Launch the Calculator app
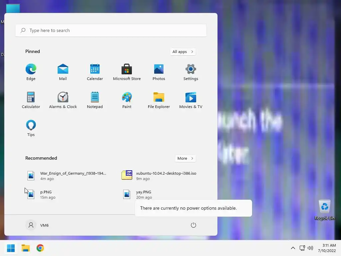Image resolution: width=341 pixels, height=256 pixels. (31, 100)
